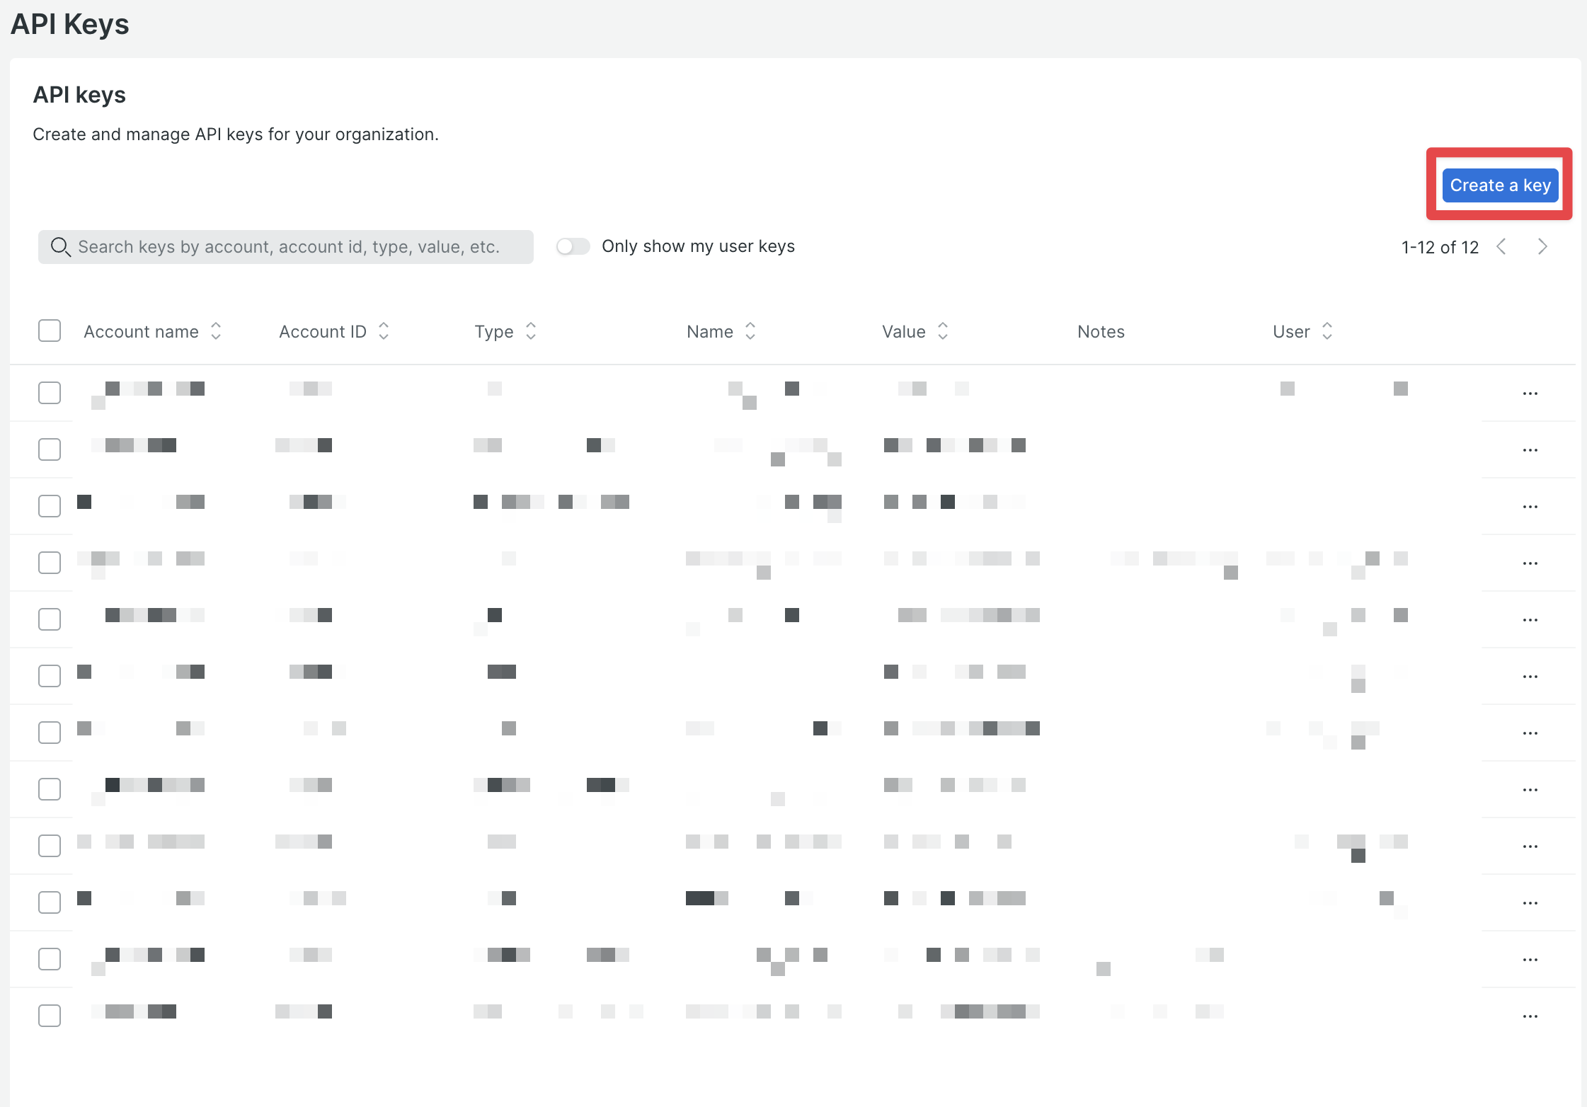
Task: Check the checkbox on the third key row
Action: pos(50,505)
